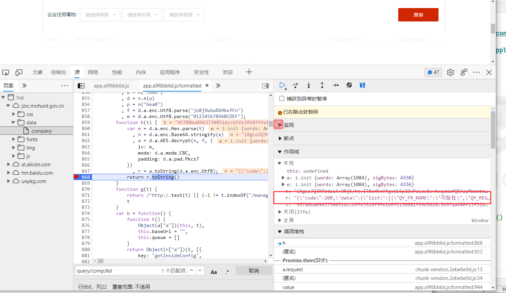Toggle the blue pause-on-exceptions debugger icon

pos(362,85)
